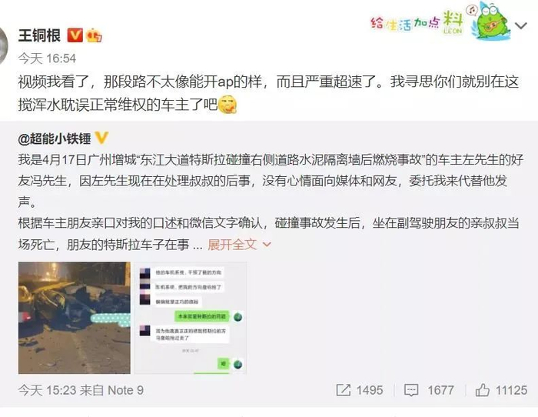Click the emoji at the end of the post

point(227,105)
